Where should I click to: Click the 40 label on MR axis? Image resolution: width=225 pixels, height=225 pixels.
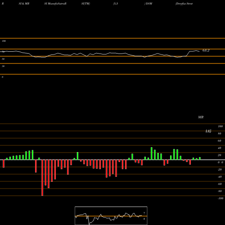pyautogui.click(x=220, y=148)
